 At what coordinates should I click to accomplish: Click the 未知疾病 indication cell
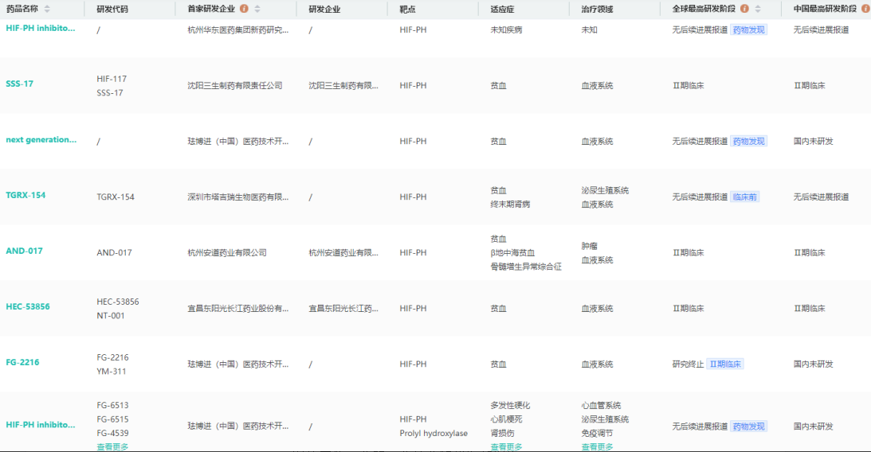(x=506, y=30)
